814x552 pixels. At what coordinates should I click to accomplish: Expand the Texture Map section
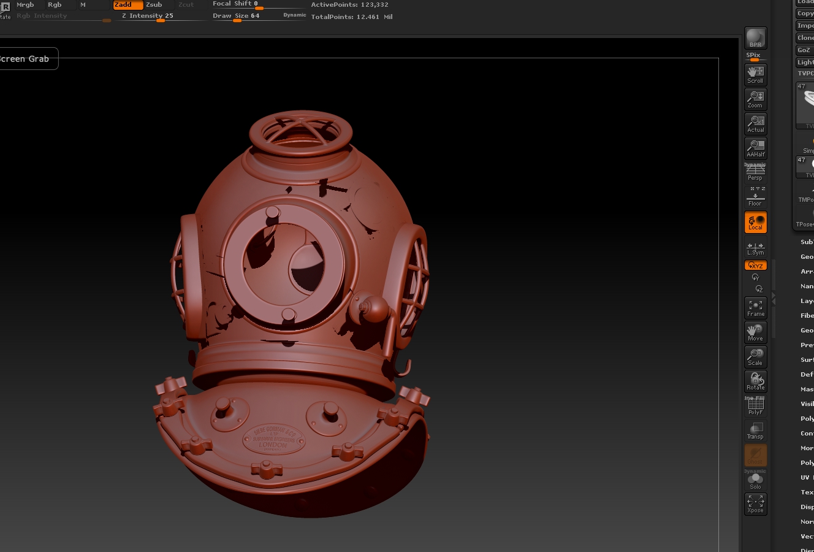807,493
